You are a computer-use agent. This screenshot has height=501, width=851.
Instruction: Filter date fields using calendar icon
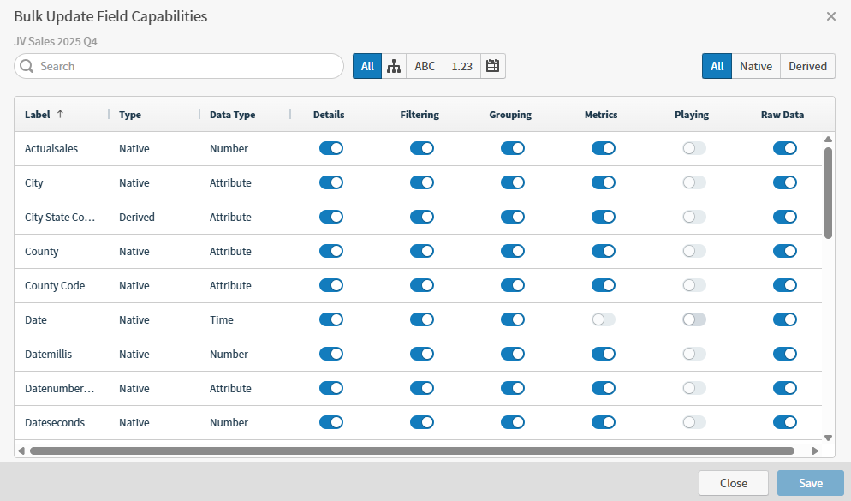tap(492, 66)
